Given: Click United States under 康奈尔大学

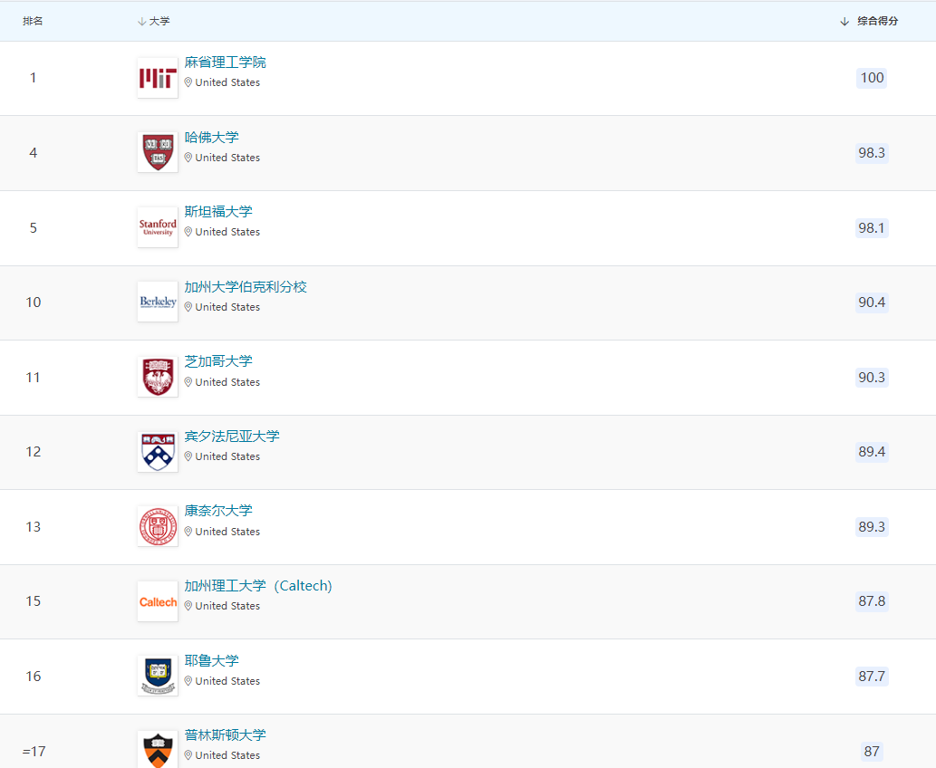Looking at the screenshot, I should coord(227,532).
